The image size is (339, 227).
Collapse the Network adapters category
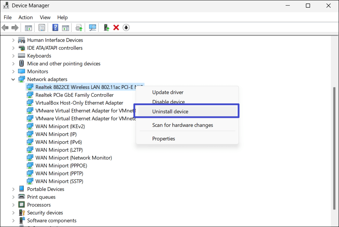click(13, 79)
